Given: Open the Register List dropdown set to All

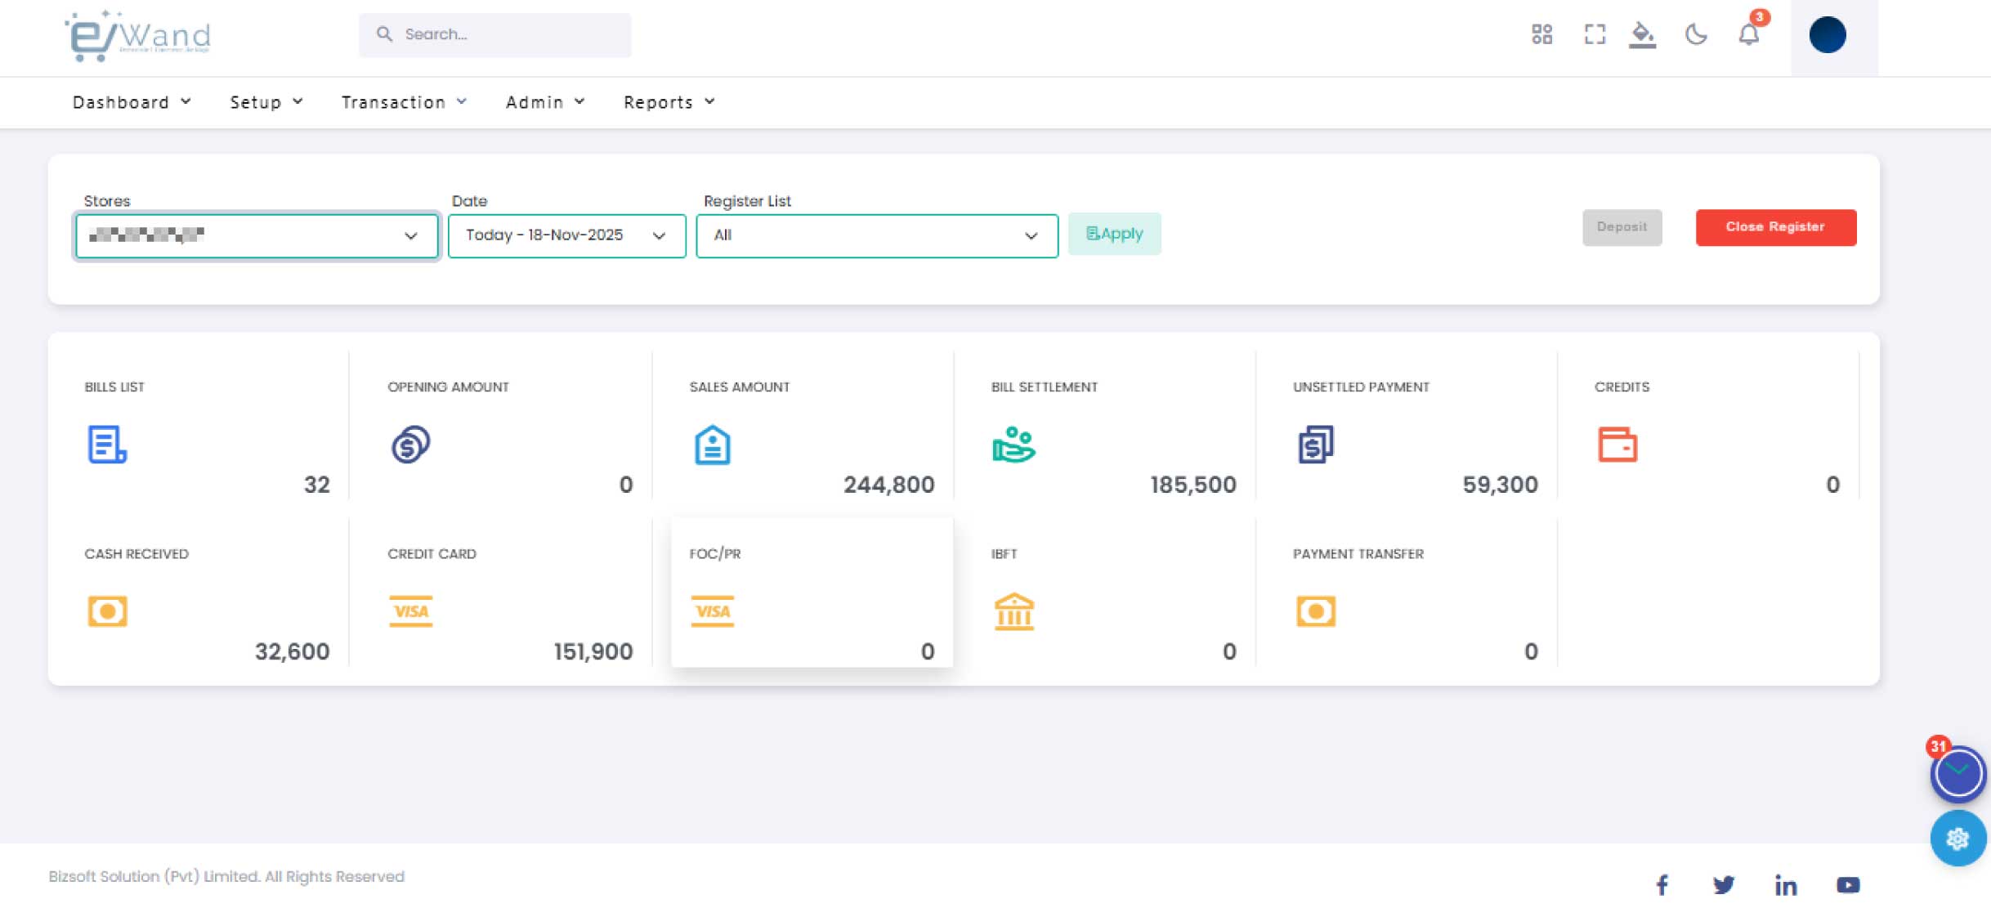Looking at the screenshot, I should pyautogui.click(x=875, y=236).
